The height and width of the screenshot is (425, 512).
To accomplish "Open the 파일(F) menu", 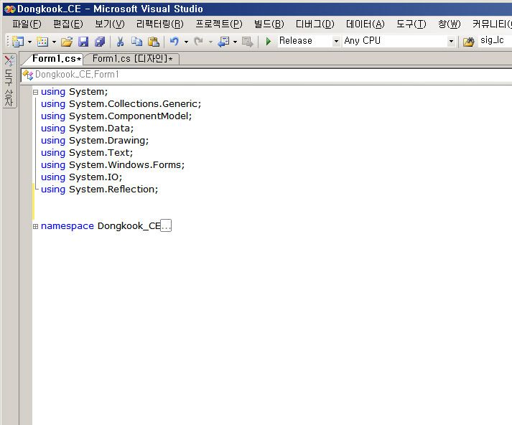I will point(27,24).
